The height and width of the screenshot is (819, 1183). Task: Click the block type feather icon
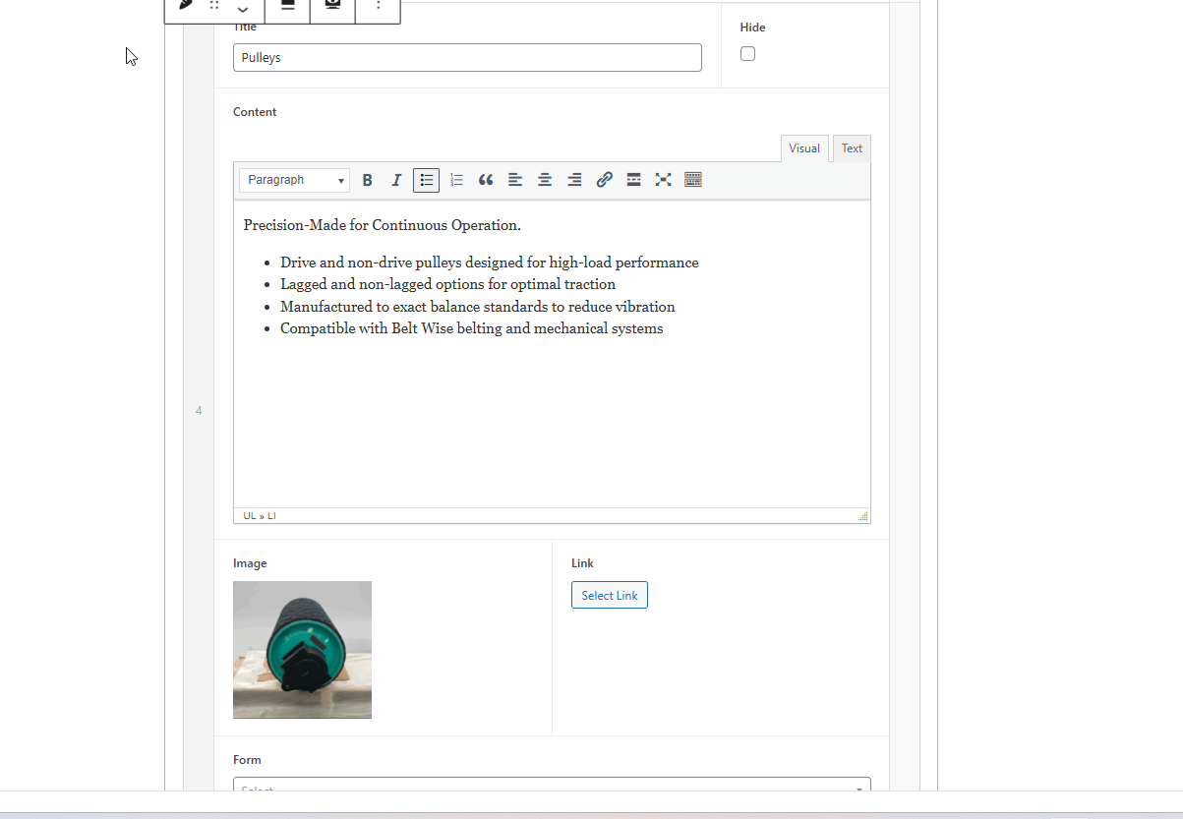[x=184, y=6]
